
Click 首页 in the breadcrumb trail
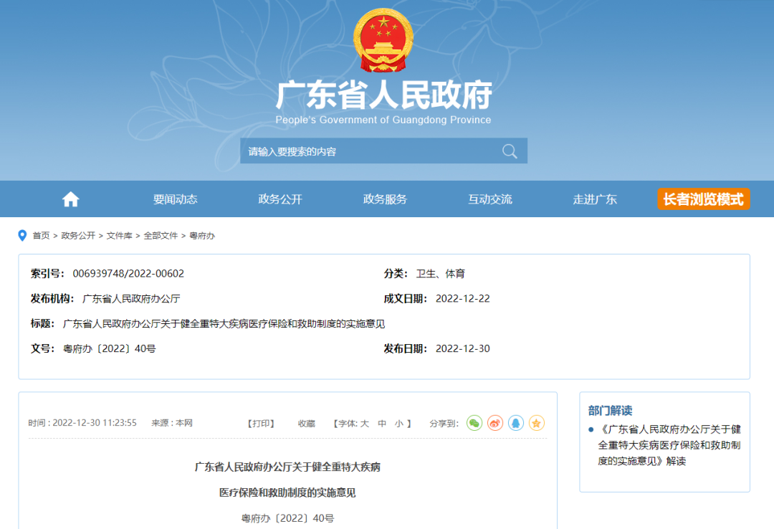[x=41, y=234]
